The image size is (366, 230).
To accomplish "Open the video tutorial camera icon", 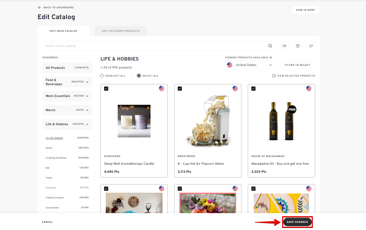I will click(284, 46).
